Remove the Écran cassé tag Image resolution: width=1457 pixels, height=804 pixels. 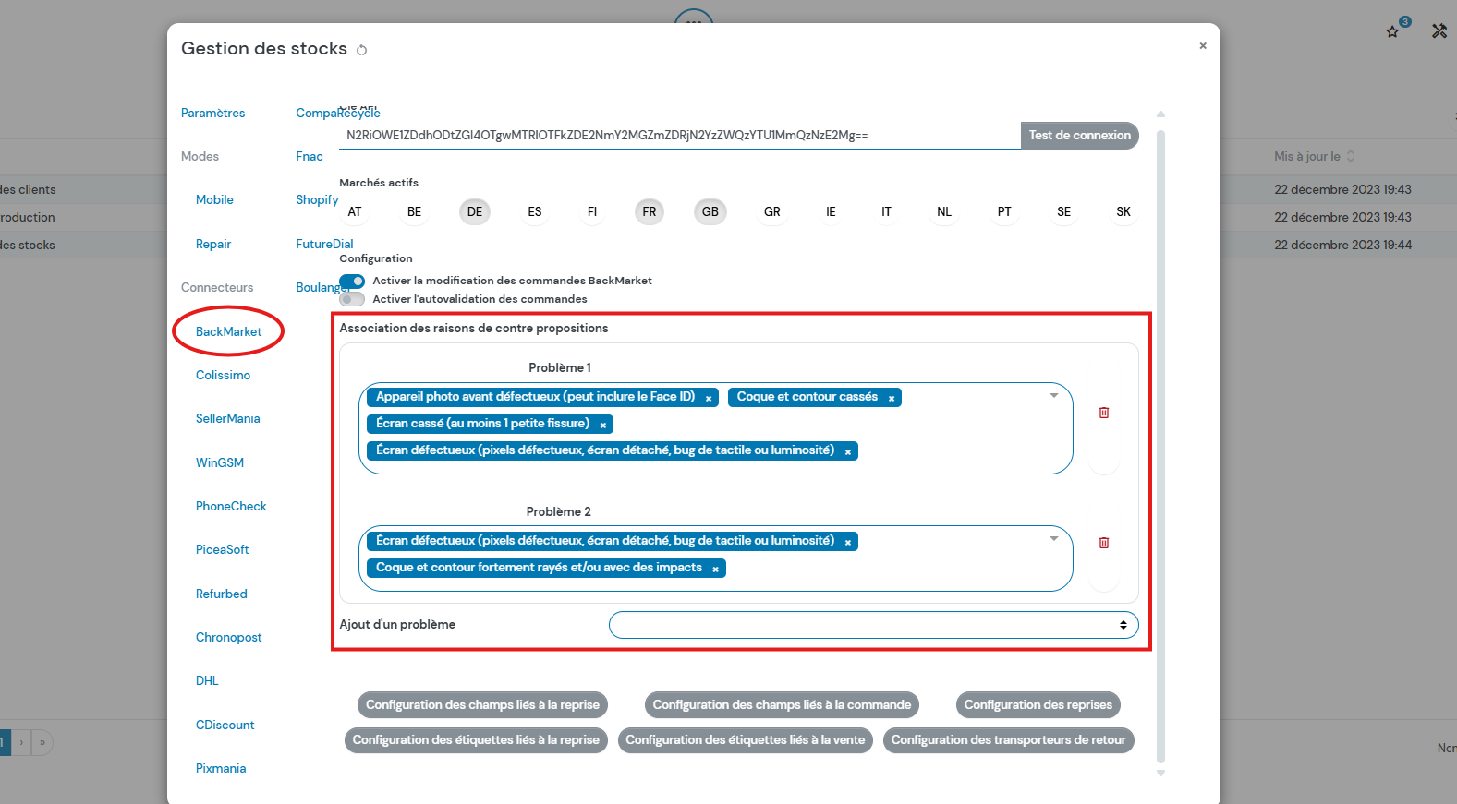(x=603, y=426)
